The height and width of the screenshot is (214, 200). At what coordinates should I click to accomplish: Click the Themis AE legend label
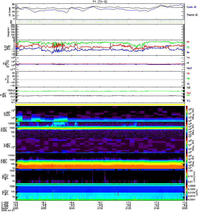192,15
